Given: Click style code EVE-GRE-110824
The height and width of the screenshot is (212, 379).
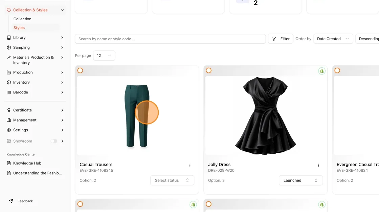Looking at the screenshot, I should click(x=352, y=170).
